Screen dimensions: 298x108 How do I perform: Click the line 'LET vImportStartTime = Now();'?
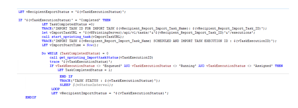[x=70, y=45]
